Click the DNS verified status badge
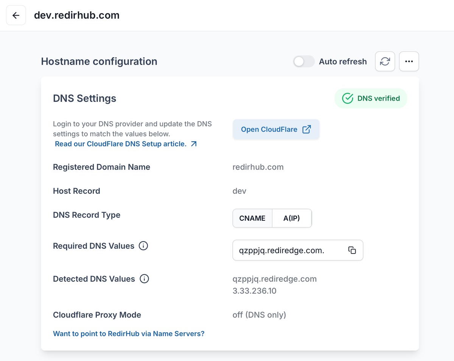Screen dimensions: 454x361 [x=371, y=98]
